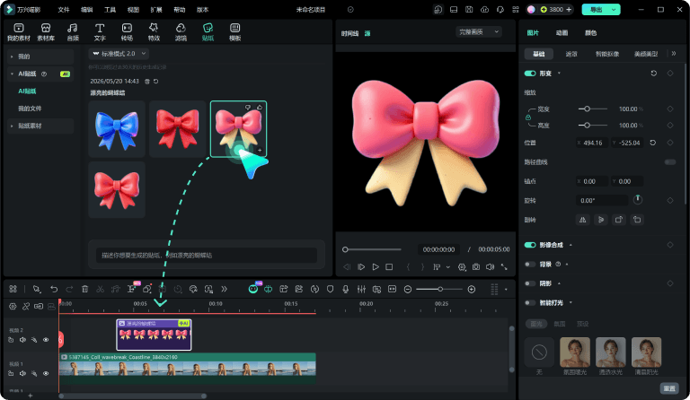Click the grid layout icon at timeline left
This screenshot has width=690, height=400.
point(13,289)
